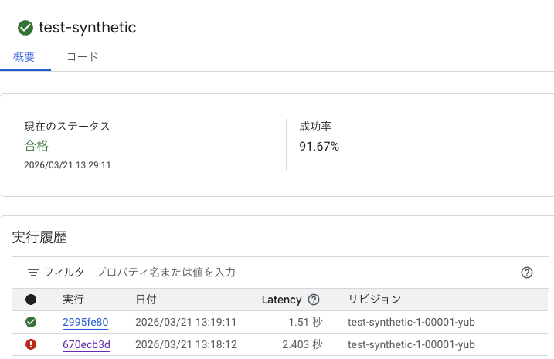Open the help icon right of filter bar

[x=527, y=273]
